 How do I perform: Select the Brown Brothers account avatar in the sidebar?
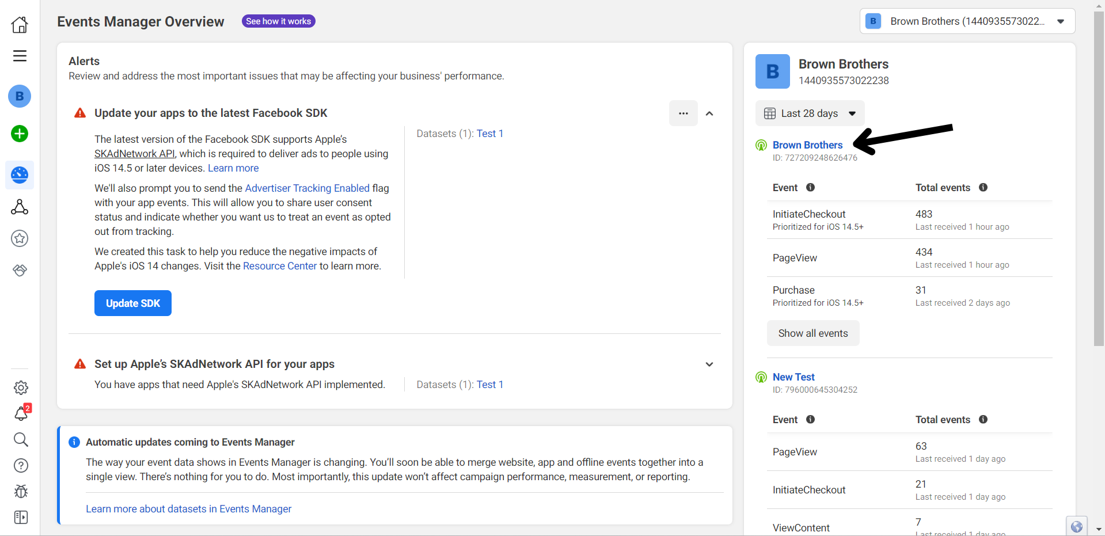(20, 96)
